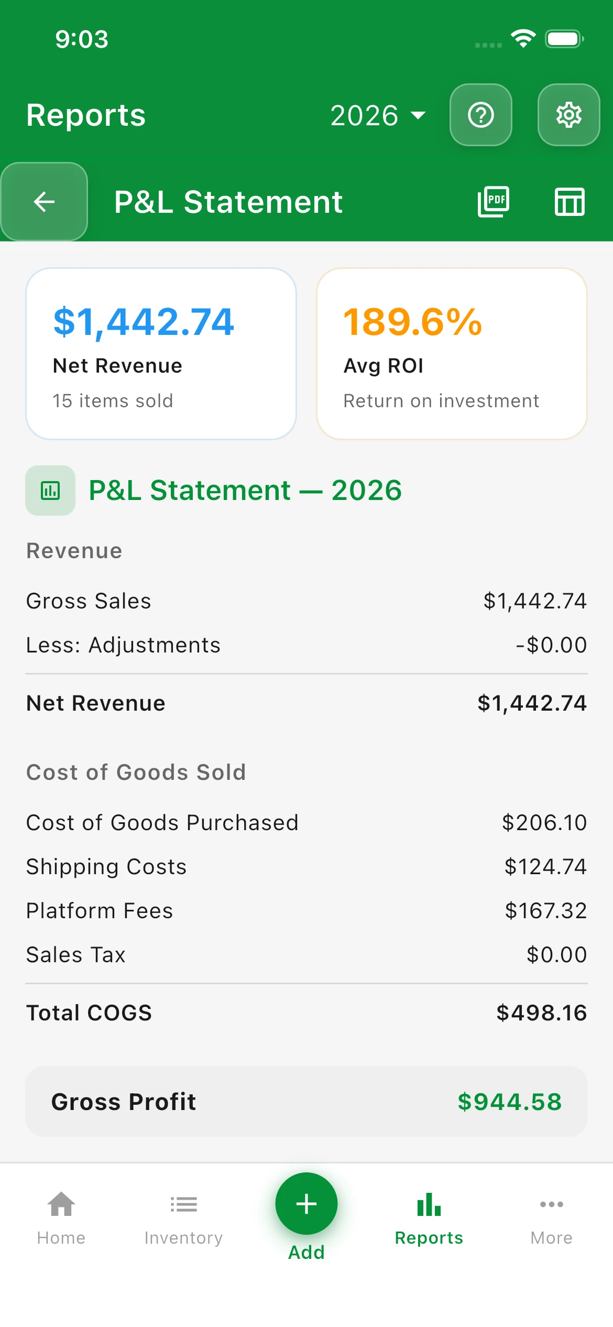
Task: Tap the Cost of Goods Purchased row
Action: point(306,823)
